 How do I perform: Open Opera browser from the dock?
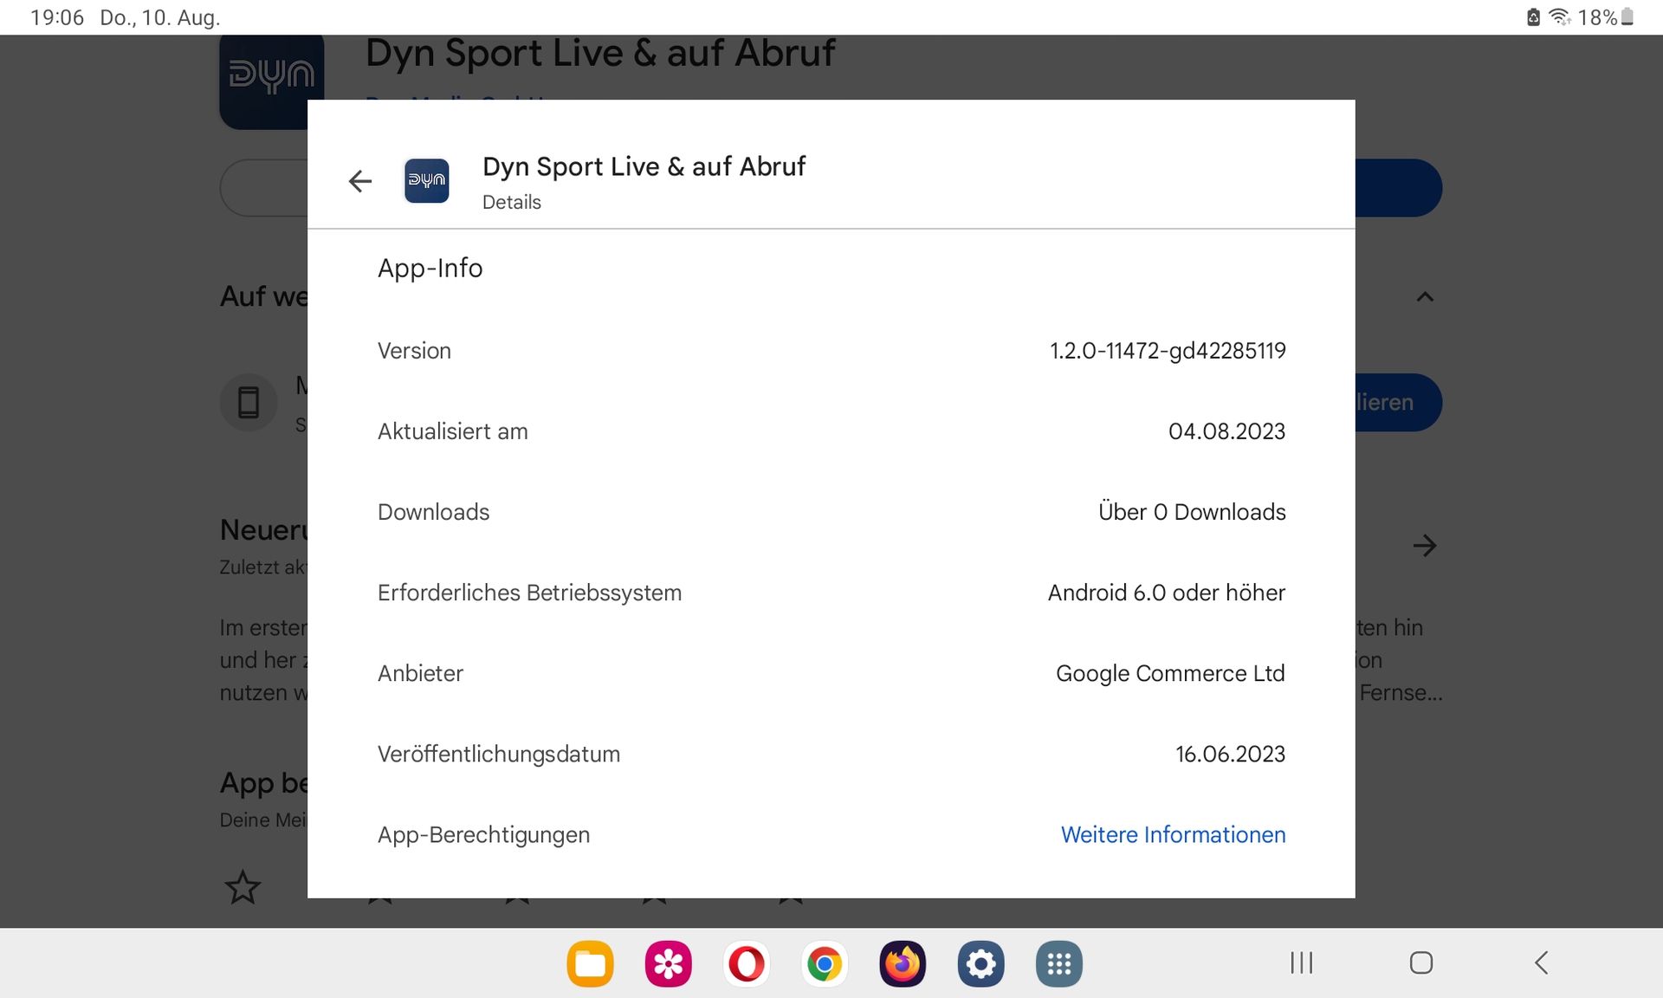(x=747, y=963)
